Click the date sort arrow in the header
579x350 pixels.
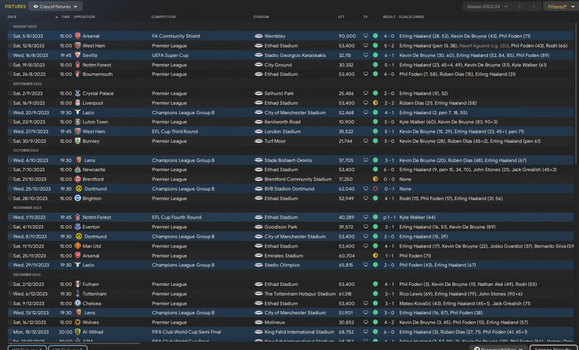point(57,17)
